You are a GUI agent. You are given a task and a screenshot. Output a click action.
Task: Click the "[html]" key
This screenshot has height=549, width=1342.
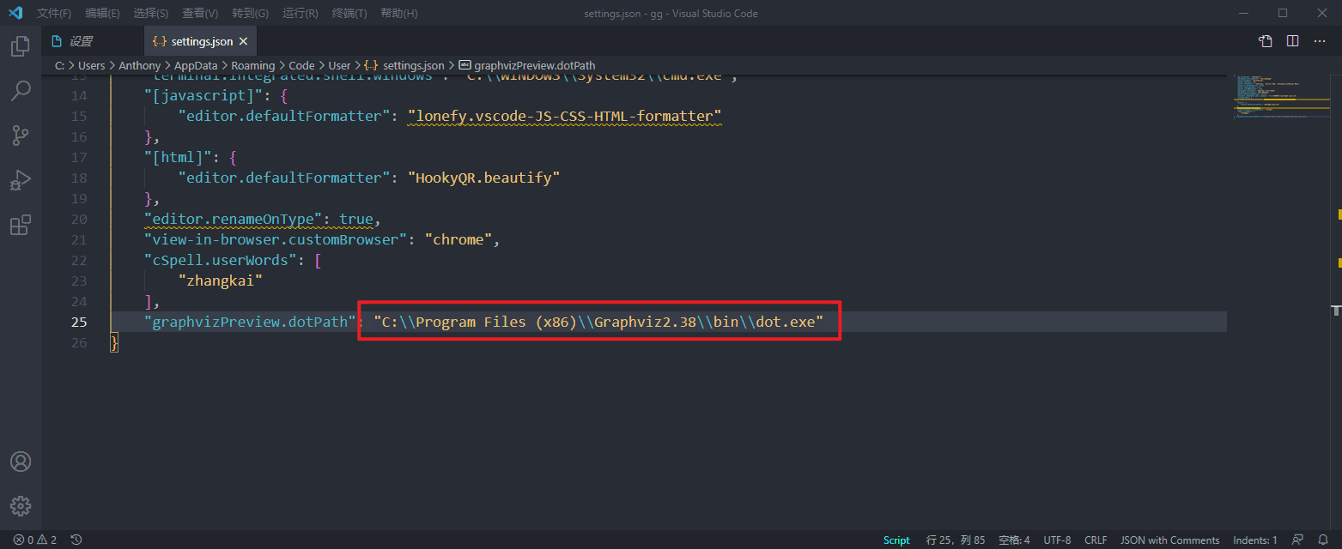point(179,158)
